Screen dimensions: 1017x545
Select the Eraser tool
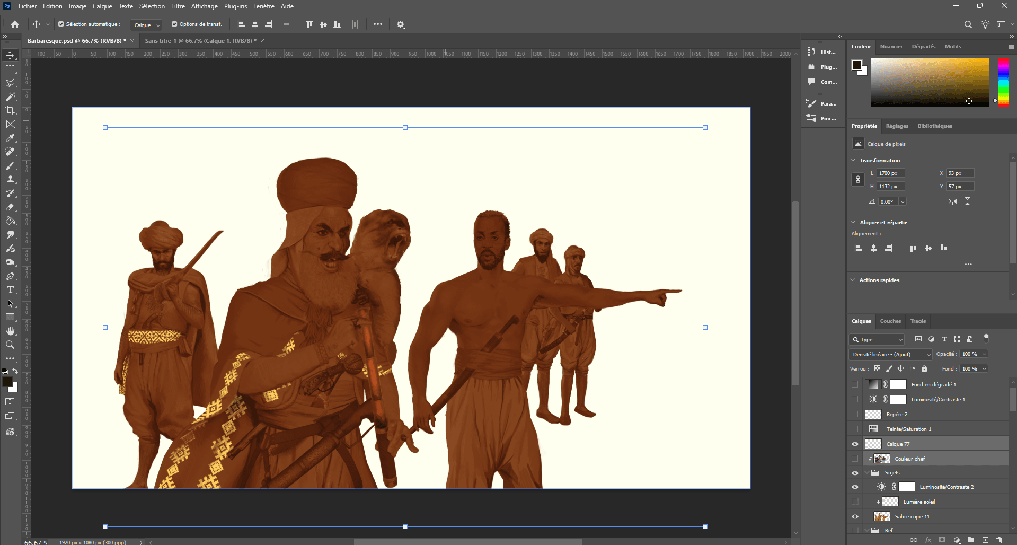(x=10, y=207)
